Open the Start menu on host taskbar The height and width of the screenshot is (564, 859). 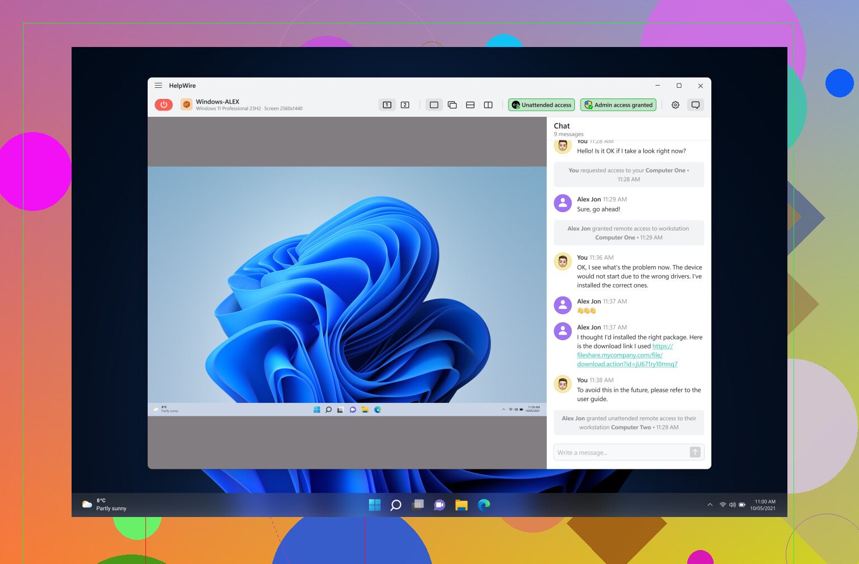(x=375, y=505)
